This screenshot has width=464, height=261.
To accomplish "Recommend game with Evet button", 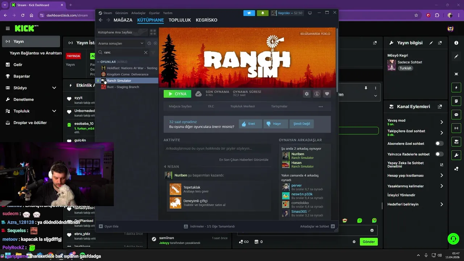I will 250,124.
